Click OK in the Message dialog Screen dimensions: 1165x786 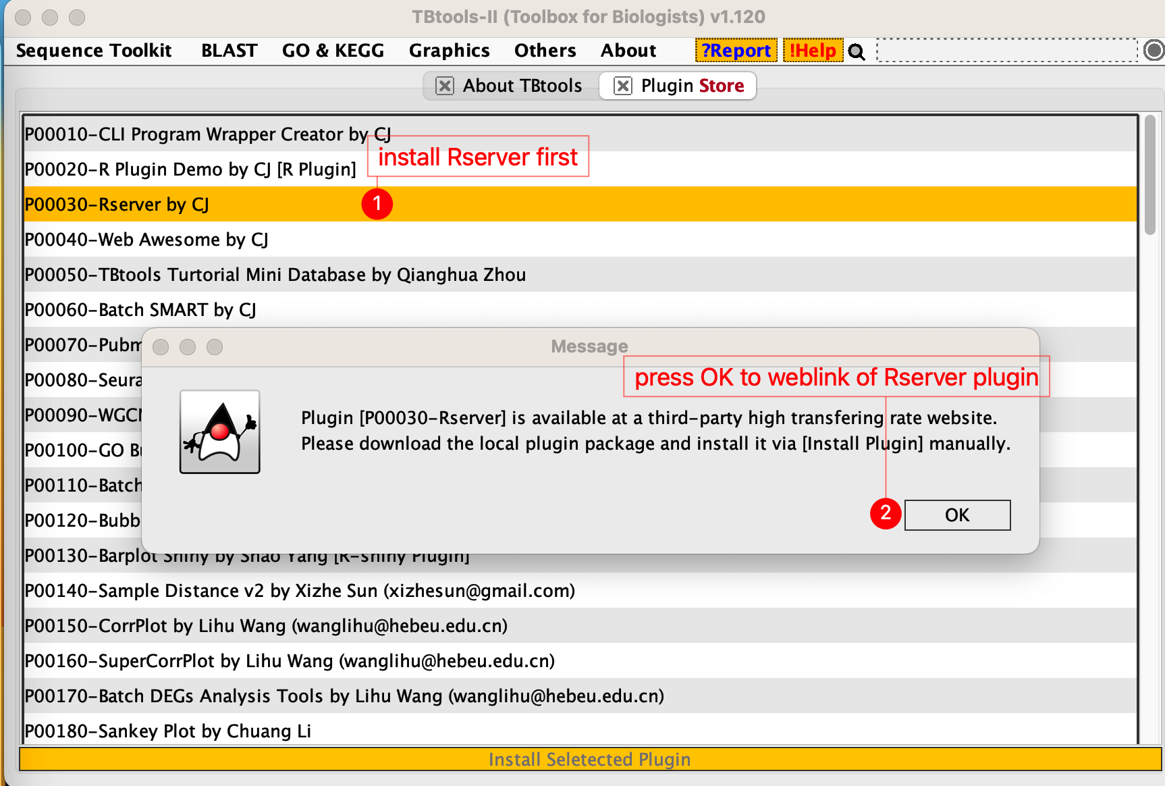pyautogui.click(x=957, y=515)
